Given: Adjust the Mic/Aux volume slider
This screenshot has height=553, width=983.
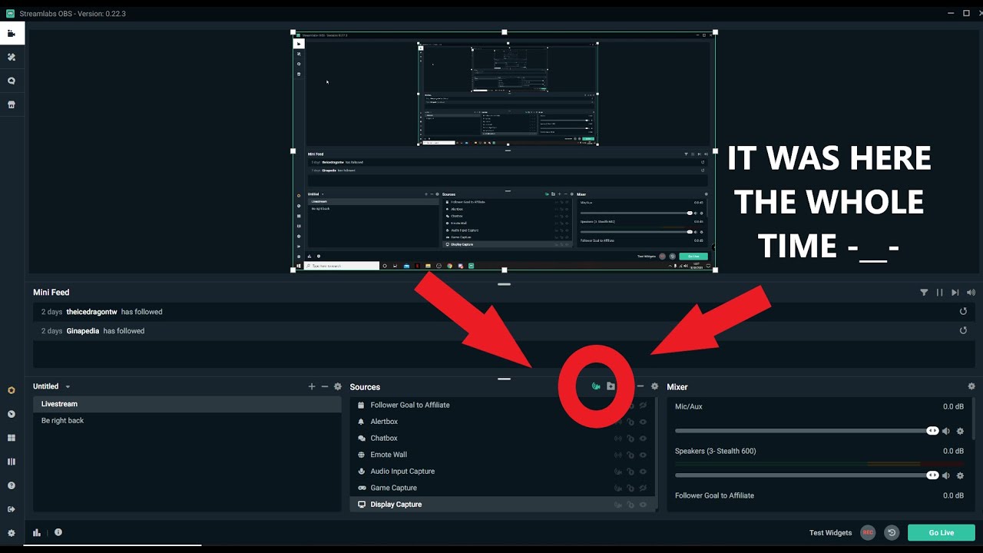Looking at the screenshot, I should click(806, 431).
